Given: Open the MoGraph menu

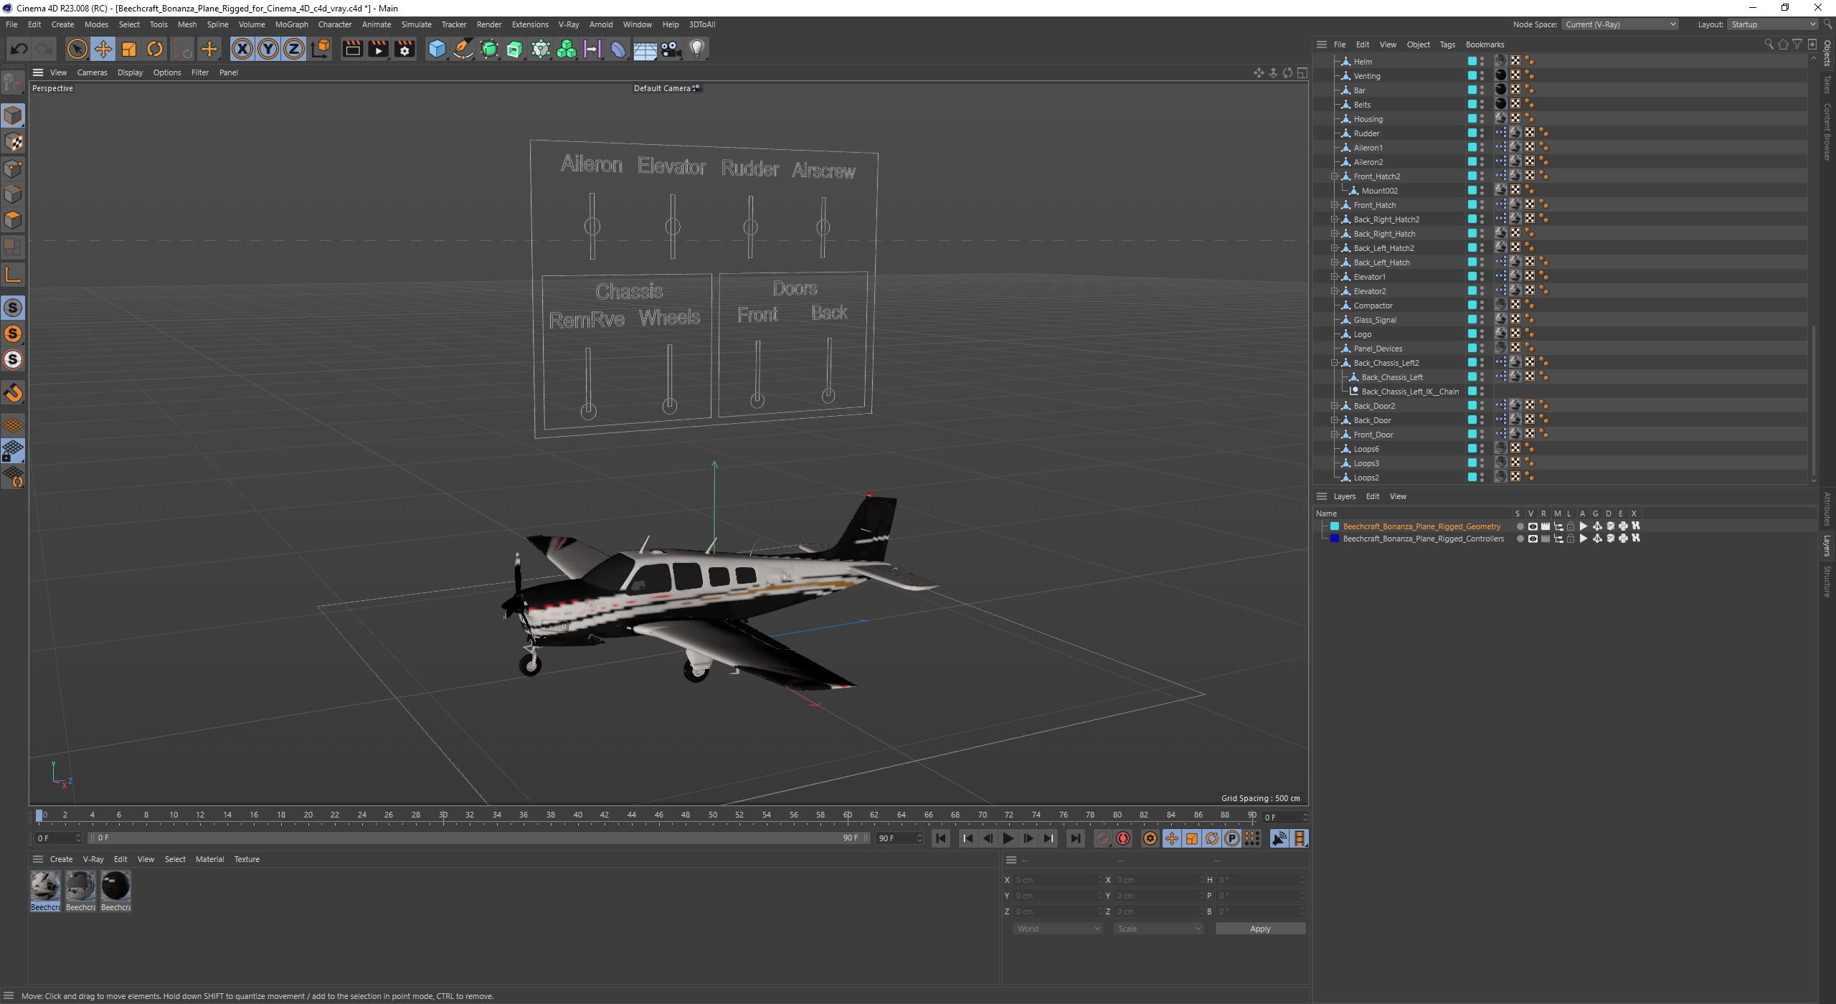Looking at the screenshot, I should pyautogui.click(x=291, y=24).
